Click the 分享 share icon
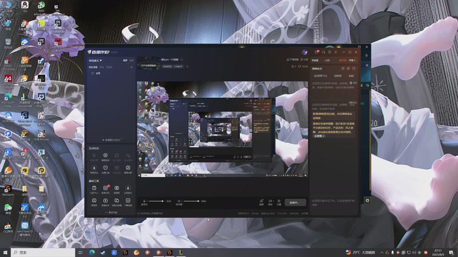 point(304,59)
